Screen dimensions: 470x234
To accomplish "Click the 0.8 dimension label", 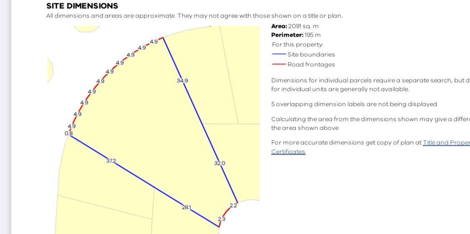I will pos(69,133).
